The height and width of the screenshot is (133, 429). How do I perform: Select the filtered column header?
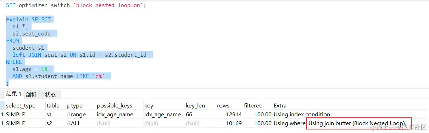click(253, 105)
